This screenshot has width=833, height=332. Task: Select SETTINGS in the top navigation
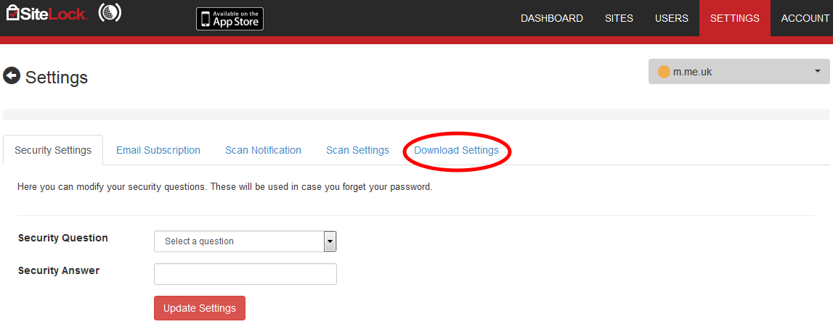(735, 18)
